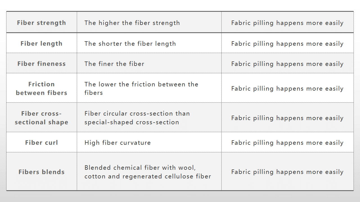Click the "Fiber cross-sectional shape" cell
The height and width of the screenshot is (202, 360).
pyautogui.click(x=41, y=118)
